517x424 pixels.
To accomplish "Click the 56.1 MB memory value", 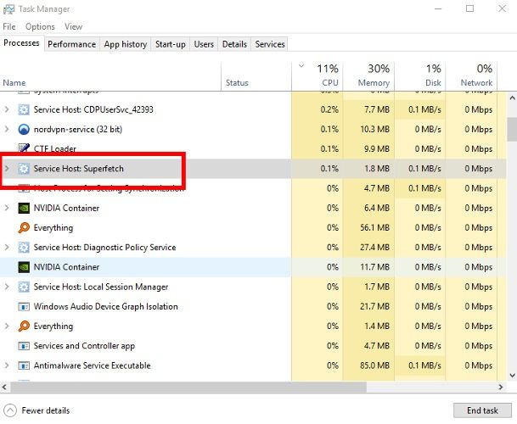I will point(374,227).
